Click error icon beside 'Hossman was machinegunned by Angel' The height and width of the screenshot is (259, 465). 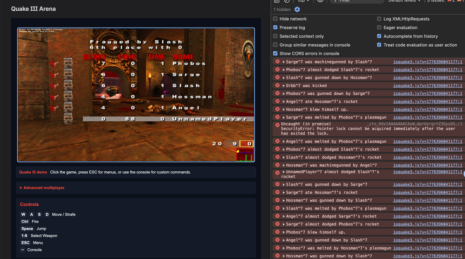277,165
